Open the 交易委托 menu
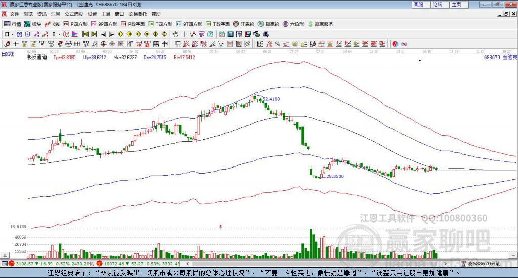This screenshot has height=278, width=518. 138,14
